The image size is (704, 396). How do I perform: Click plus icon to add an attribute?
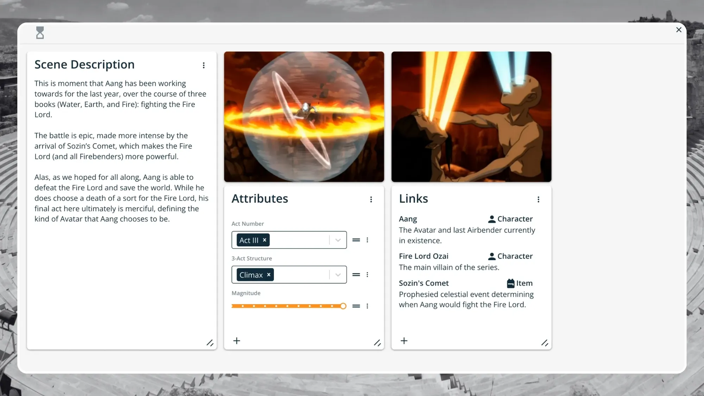pyautogui.click(x=237, y=341)
